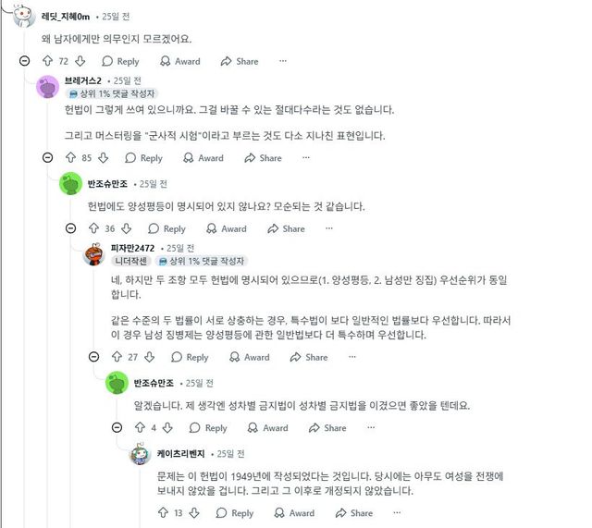592x528 pixels.
Task: Collapse 브레거스2's reply thread
Action: [48, 158]
